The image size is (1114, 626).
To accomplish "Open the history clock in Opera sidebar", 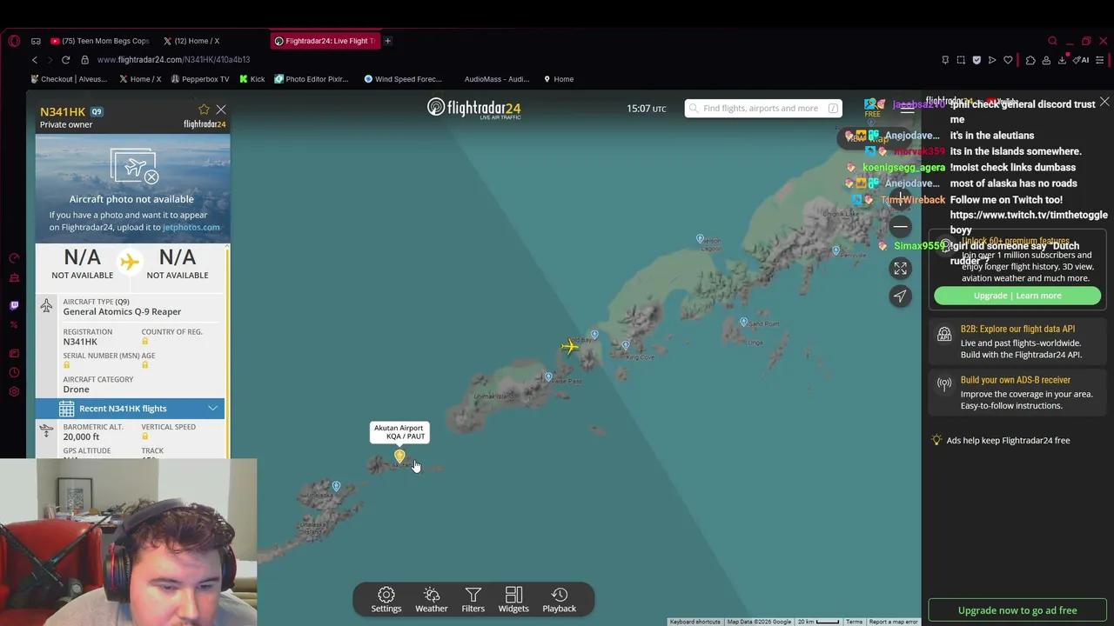I will click(14, 373).
